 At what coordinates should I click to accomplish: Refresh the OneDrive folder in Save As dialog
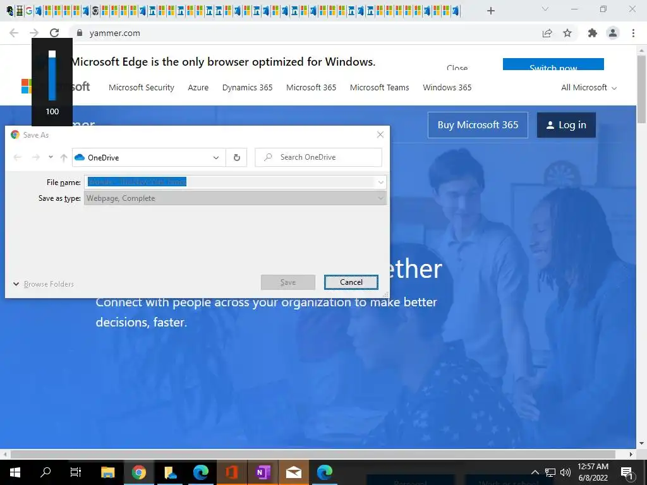click(237, 157)
